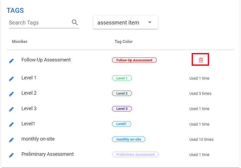Edit the Follow-Up Assessment tag
The width and height of the screenshot is (241, 168).
11,61
